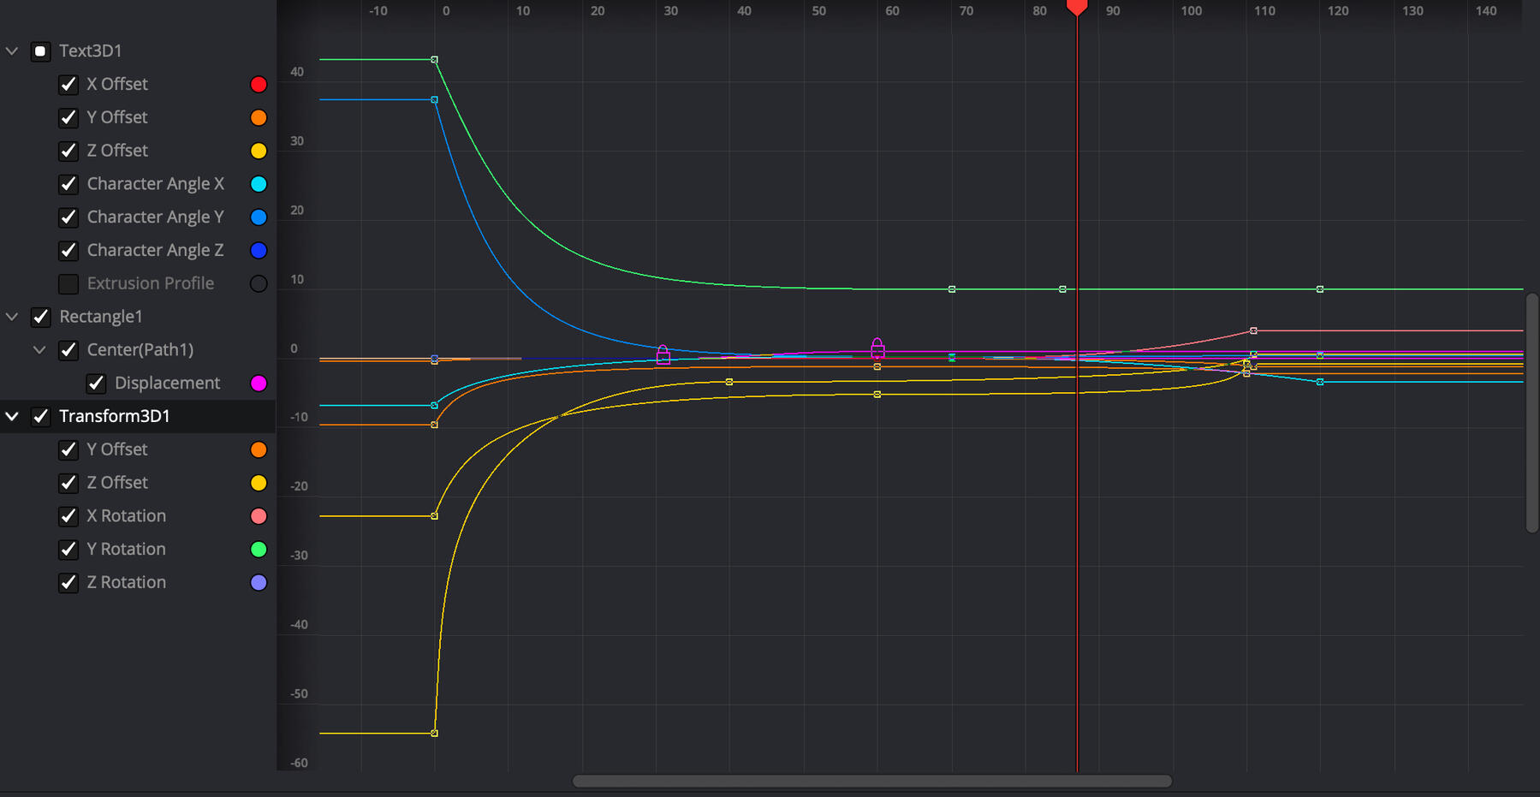
Task: Click the magenta lock icon near frame 60
Action: pyautogui.click(x=877, y=347)
